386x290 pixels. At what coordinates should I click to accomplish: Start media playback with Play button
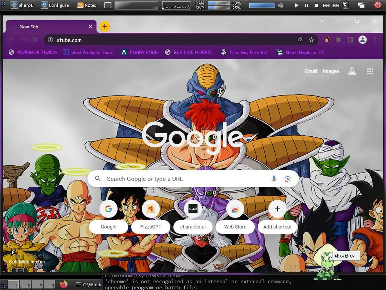[296, 5]
